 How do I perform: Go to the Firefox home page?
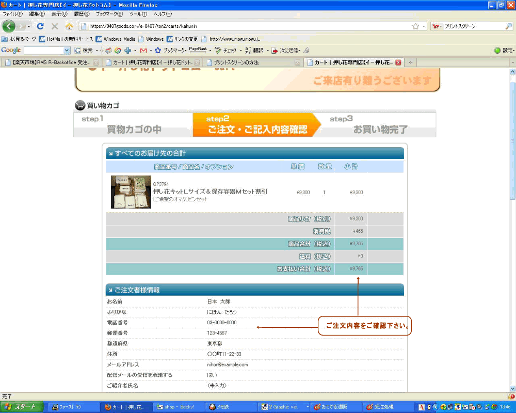click(69, 26)
